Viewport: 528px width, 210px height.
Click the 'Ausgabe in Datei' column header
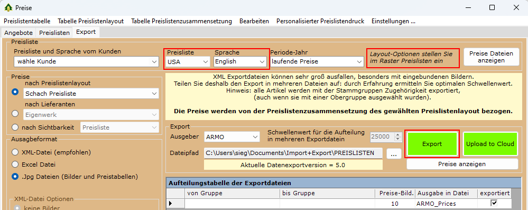(447, 194)
